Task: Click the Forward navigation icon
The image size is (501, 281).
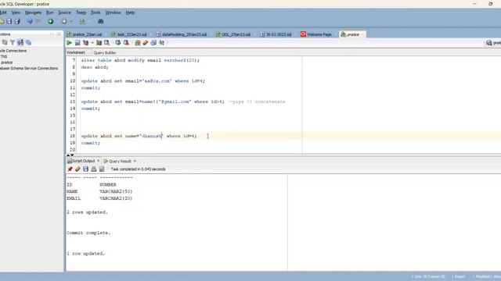Action: point(64,21)
